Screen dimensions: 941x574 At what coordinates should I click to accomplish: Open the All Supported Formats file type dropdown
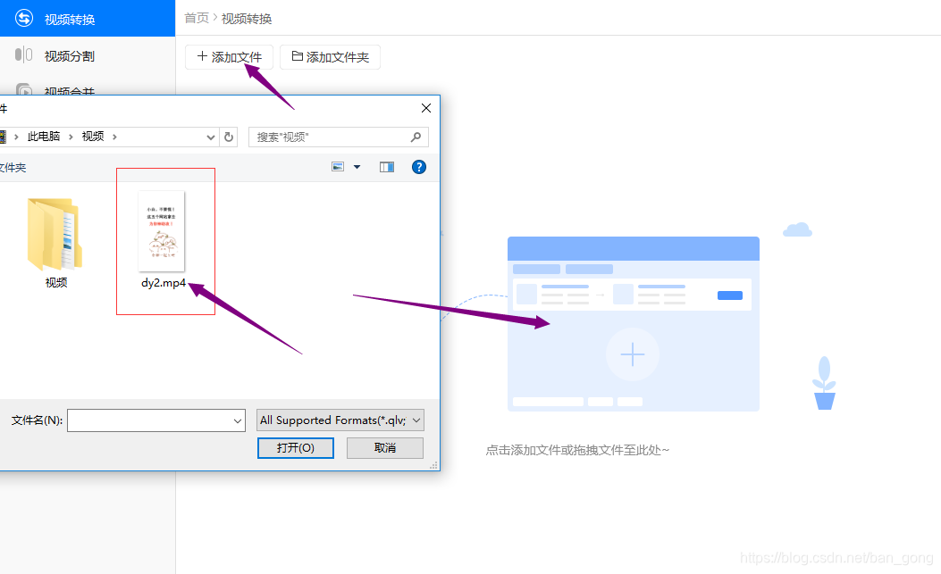(x=340, y=420)
